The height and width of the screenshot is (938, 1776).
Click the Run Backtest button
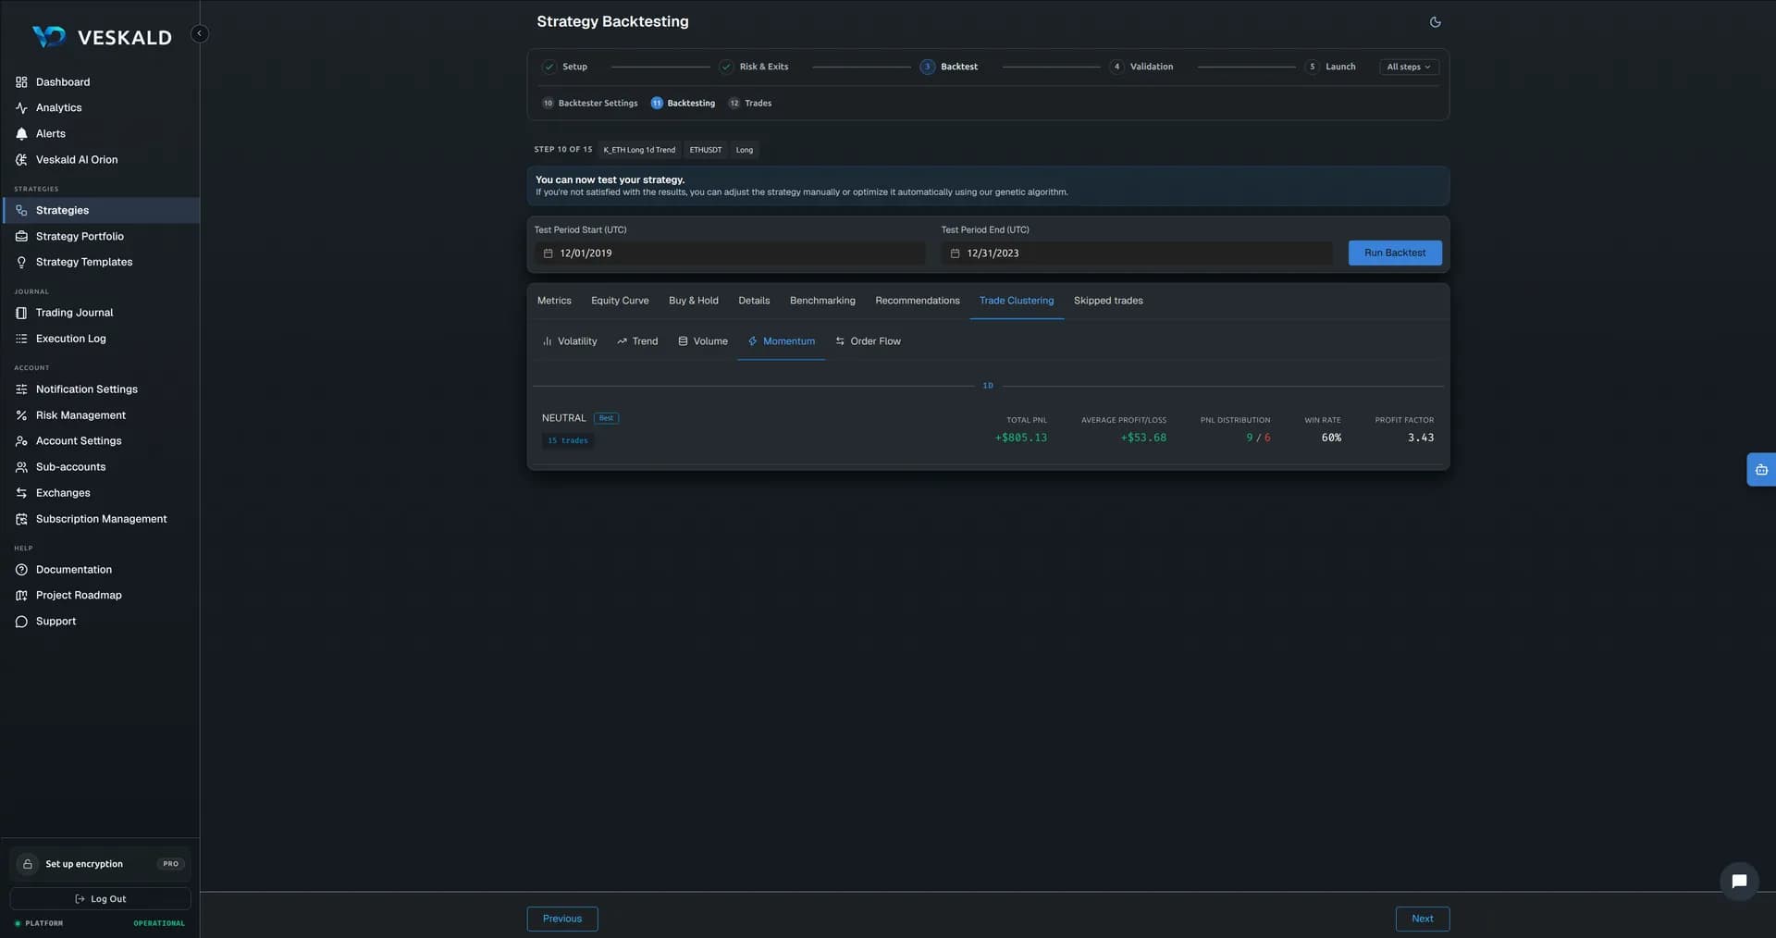pos(1395,253)
